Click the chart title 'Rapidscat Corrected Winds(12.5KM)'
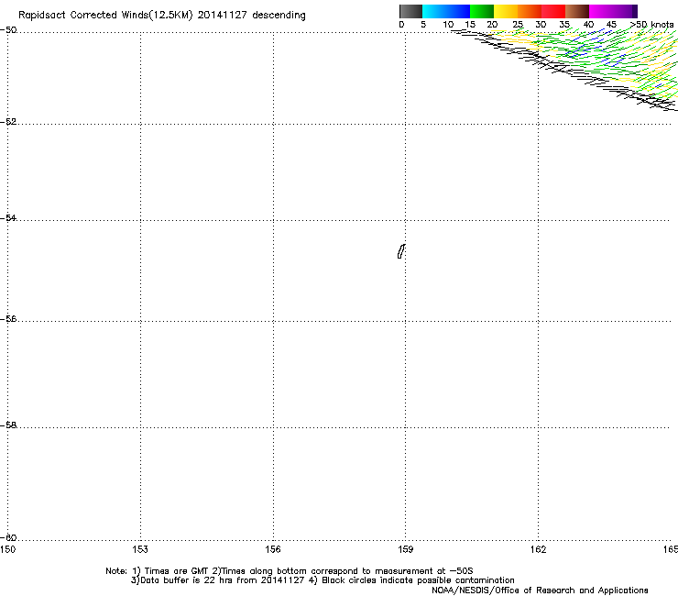The width and height of the screenshot is (678, 596). point(105,16)
